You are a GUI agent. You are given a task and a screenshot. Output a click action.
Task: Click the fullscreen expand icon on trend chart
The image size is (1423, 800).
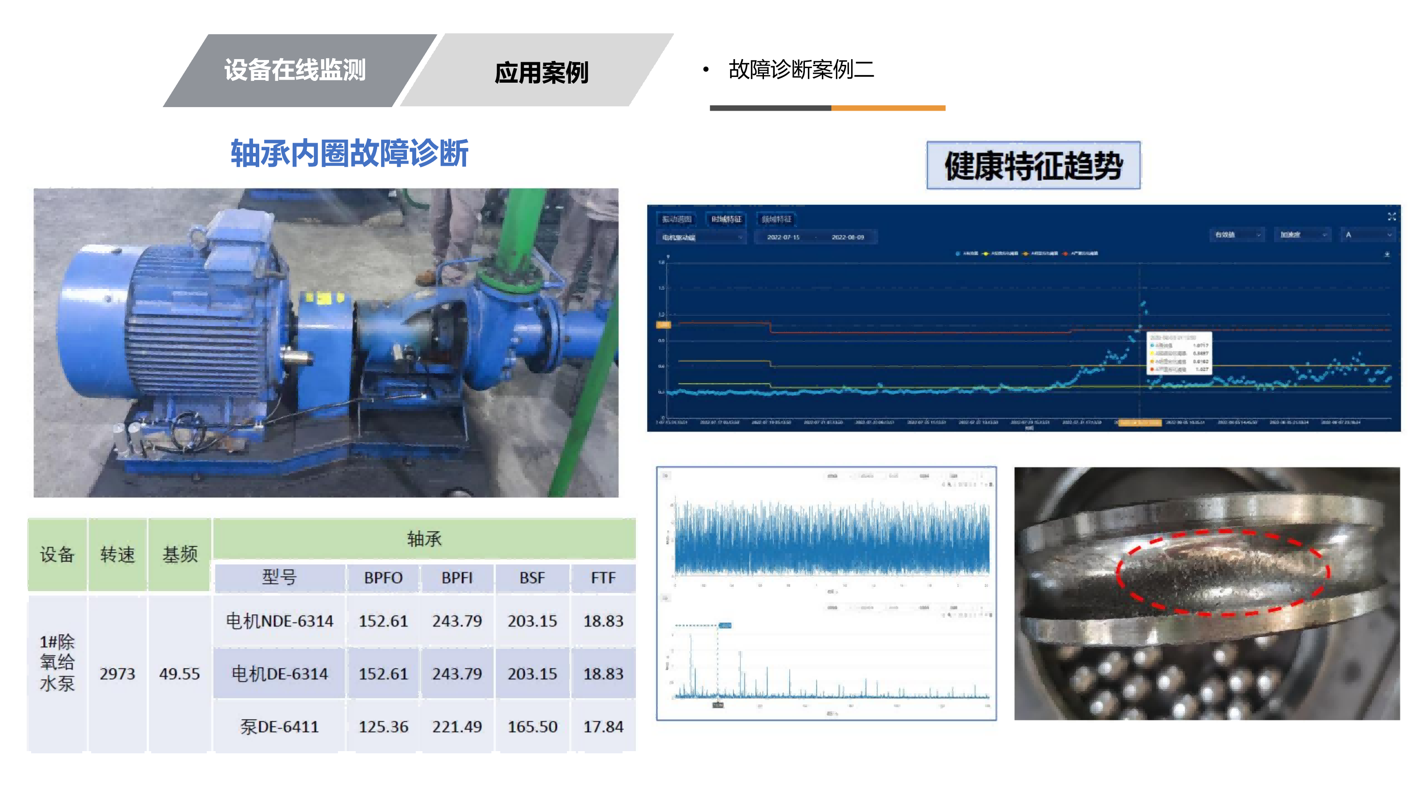[x=1391, y=216]
